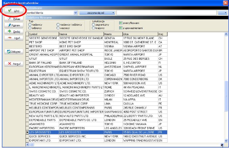The width and height of the screenshot is (229, 148).
Task: Click the vertical scrollbar up arrow
Action: click(x=226, y=34)
